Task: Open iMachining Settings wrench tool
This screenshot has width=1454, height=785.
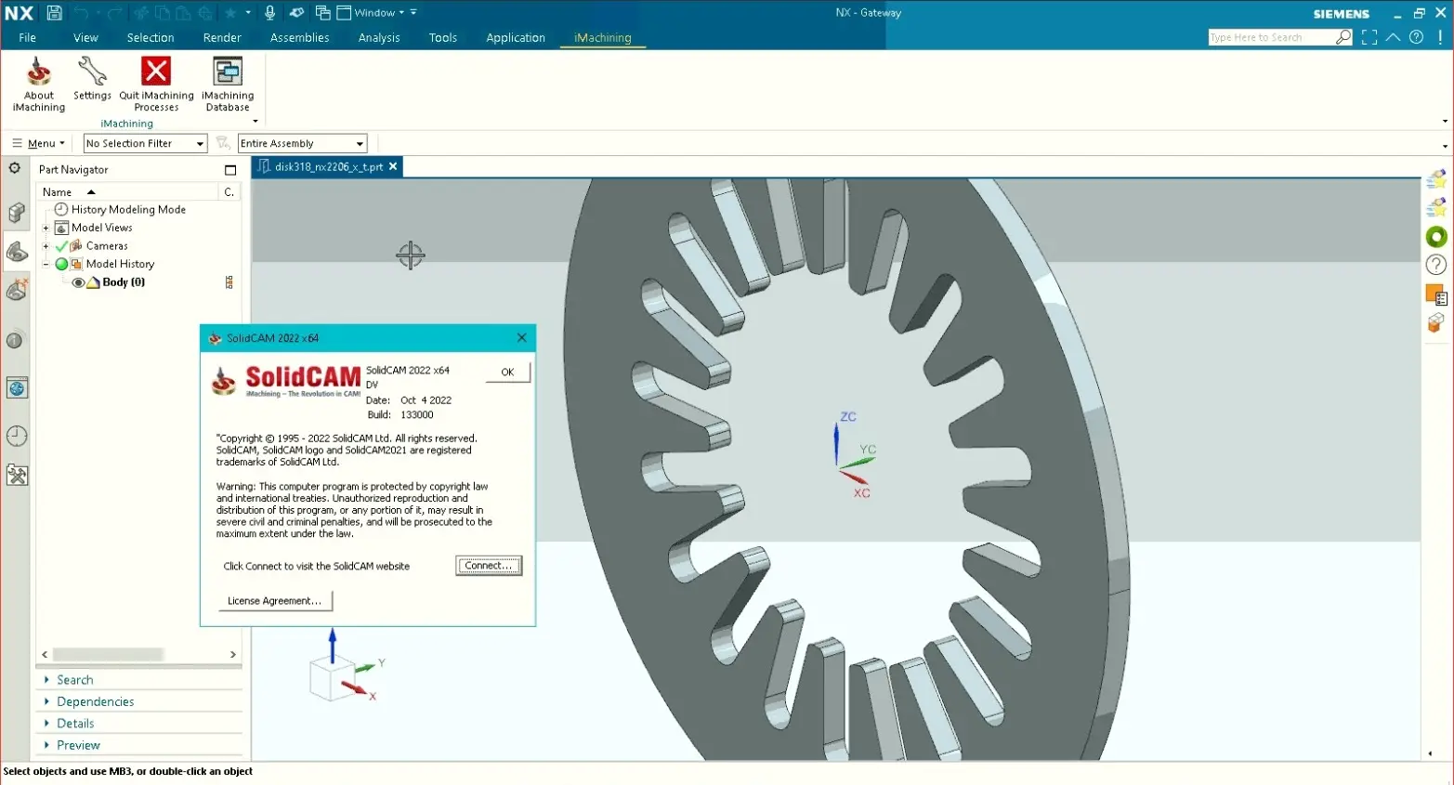Action: [x=92, y=79]
